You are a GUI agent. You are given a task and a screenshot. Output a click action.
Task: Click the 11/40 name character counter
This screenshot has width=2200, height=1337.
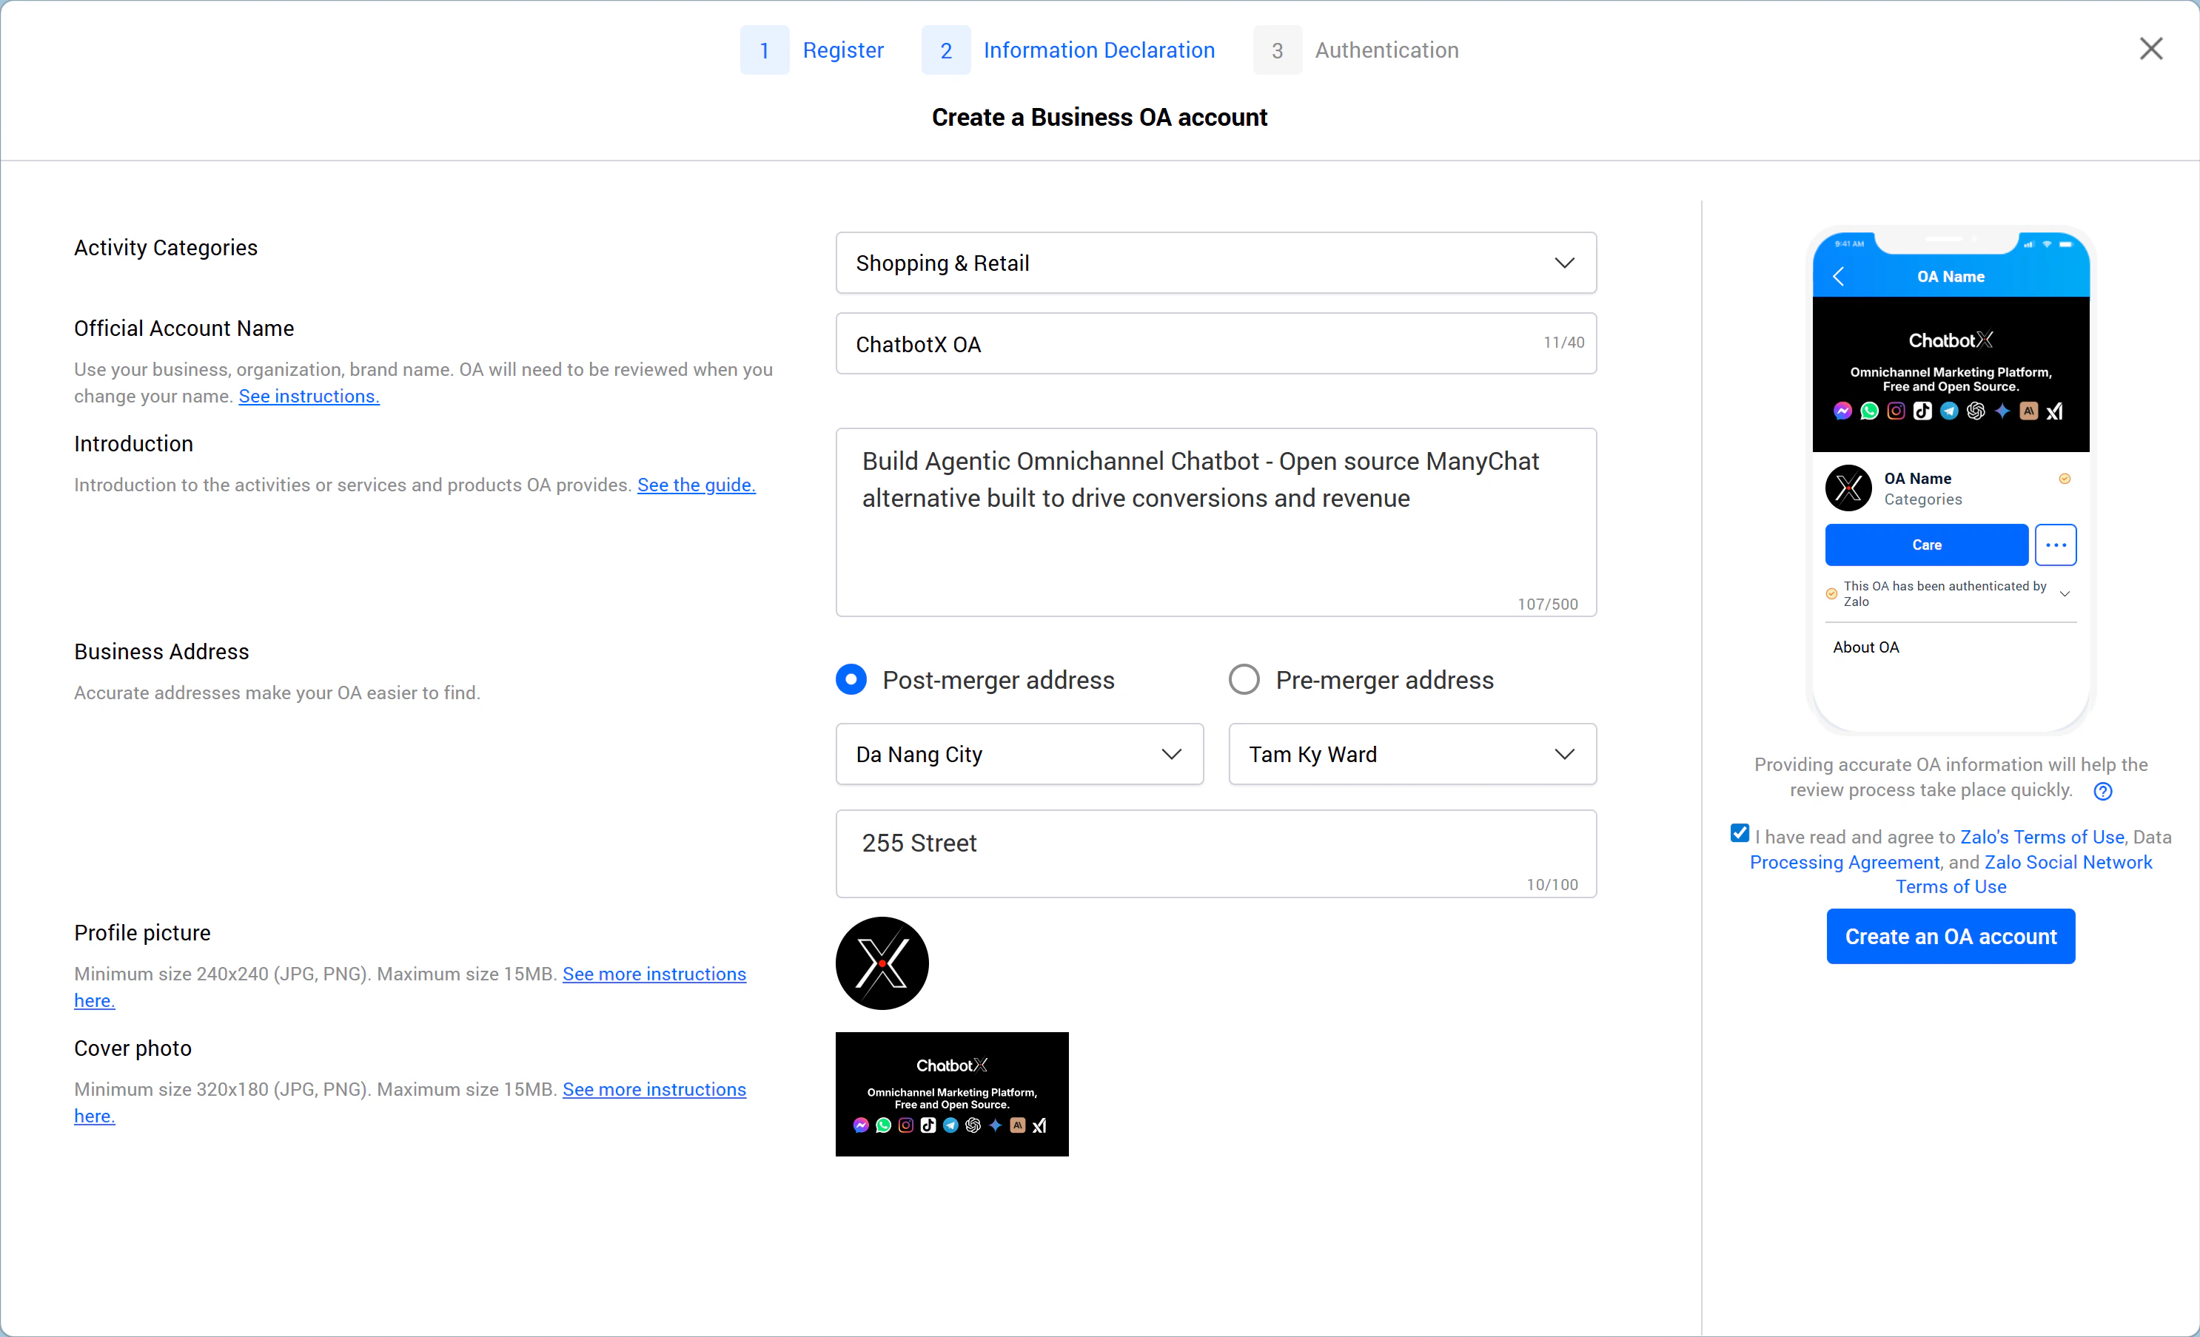[1563, 342]
